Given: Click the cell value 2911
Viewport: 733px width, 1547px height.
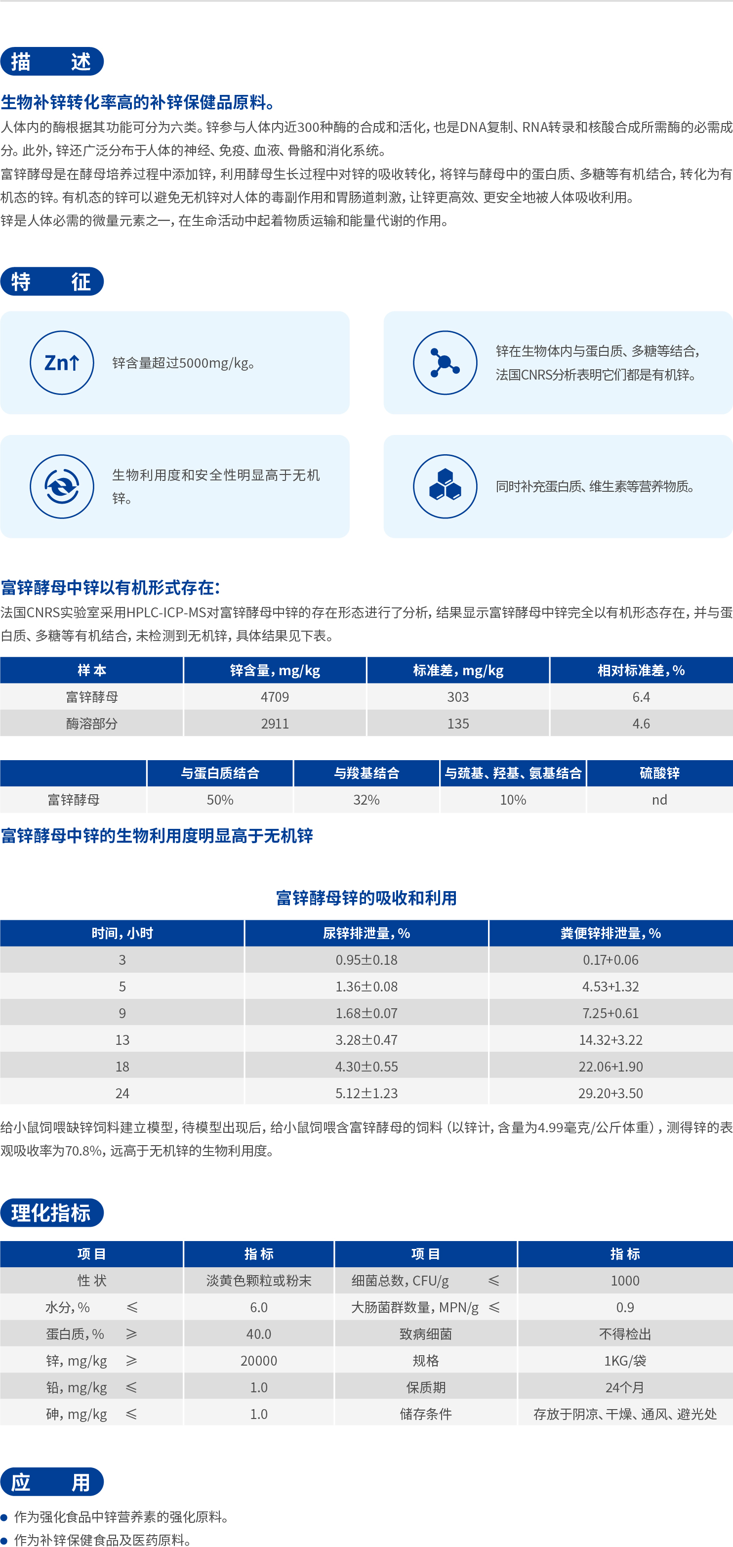Looking at the screenshot, I should [275, 724].
